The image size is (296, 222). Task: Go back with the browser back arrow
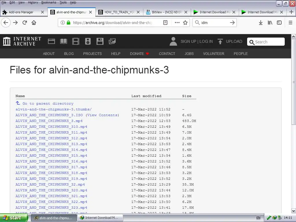6,23
